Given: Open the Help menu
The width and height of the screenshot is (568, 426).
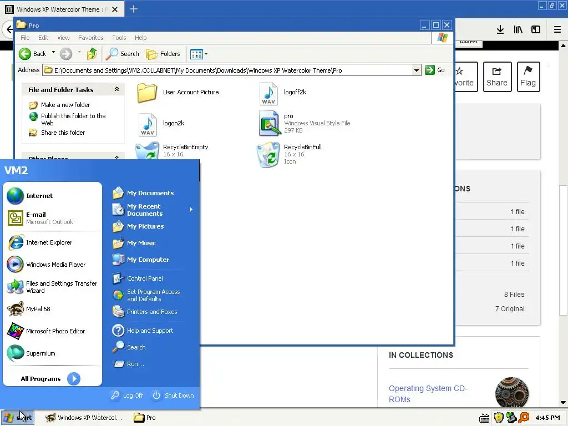Looking at the screenshot, I should pyautogui.click(x=140, y=38).
